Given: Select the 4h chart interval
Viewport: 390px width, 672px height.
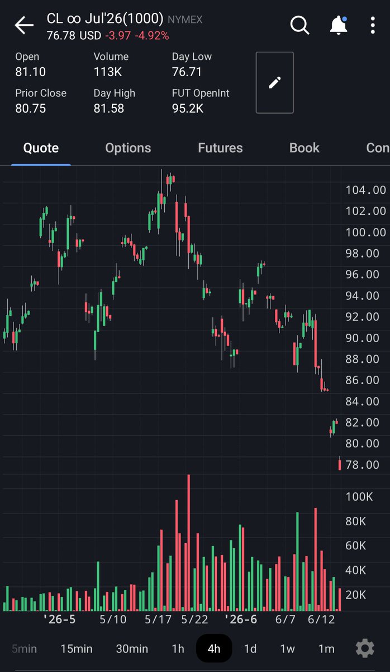Looking at the screenshot, I should pos(214,648).
